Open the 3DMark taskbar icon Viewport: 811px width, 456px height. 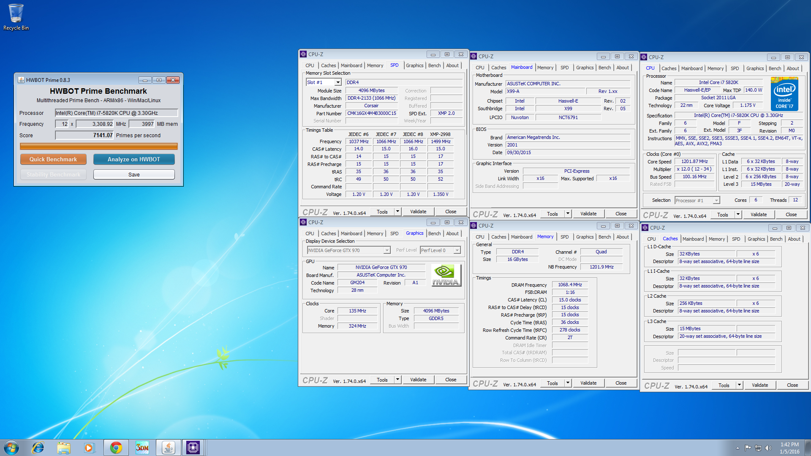tap(142, 448)
